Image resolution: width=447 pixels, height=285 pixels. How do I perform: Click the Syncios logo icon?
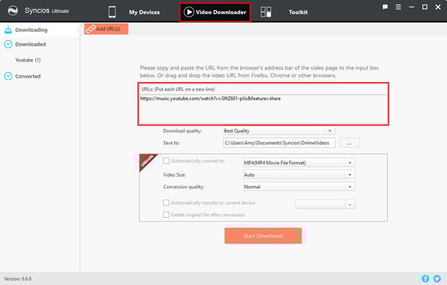13,11
